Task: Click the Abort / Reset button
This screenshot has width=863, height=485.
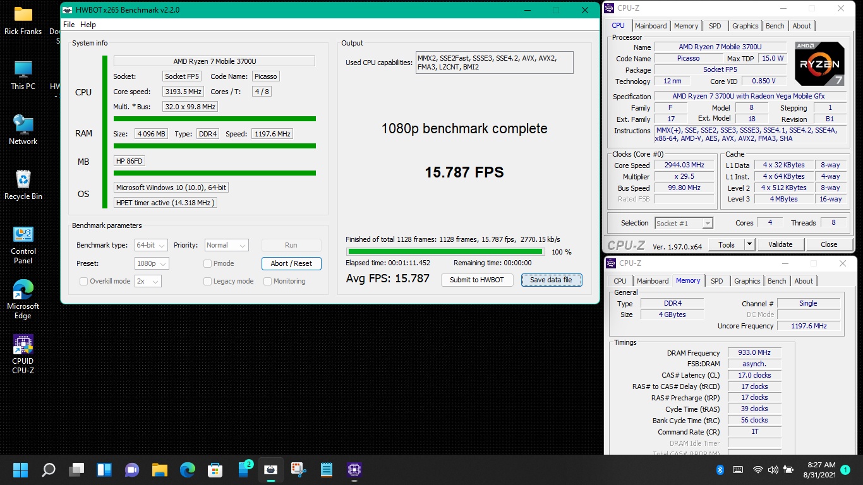Action: coord(291,263)
